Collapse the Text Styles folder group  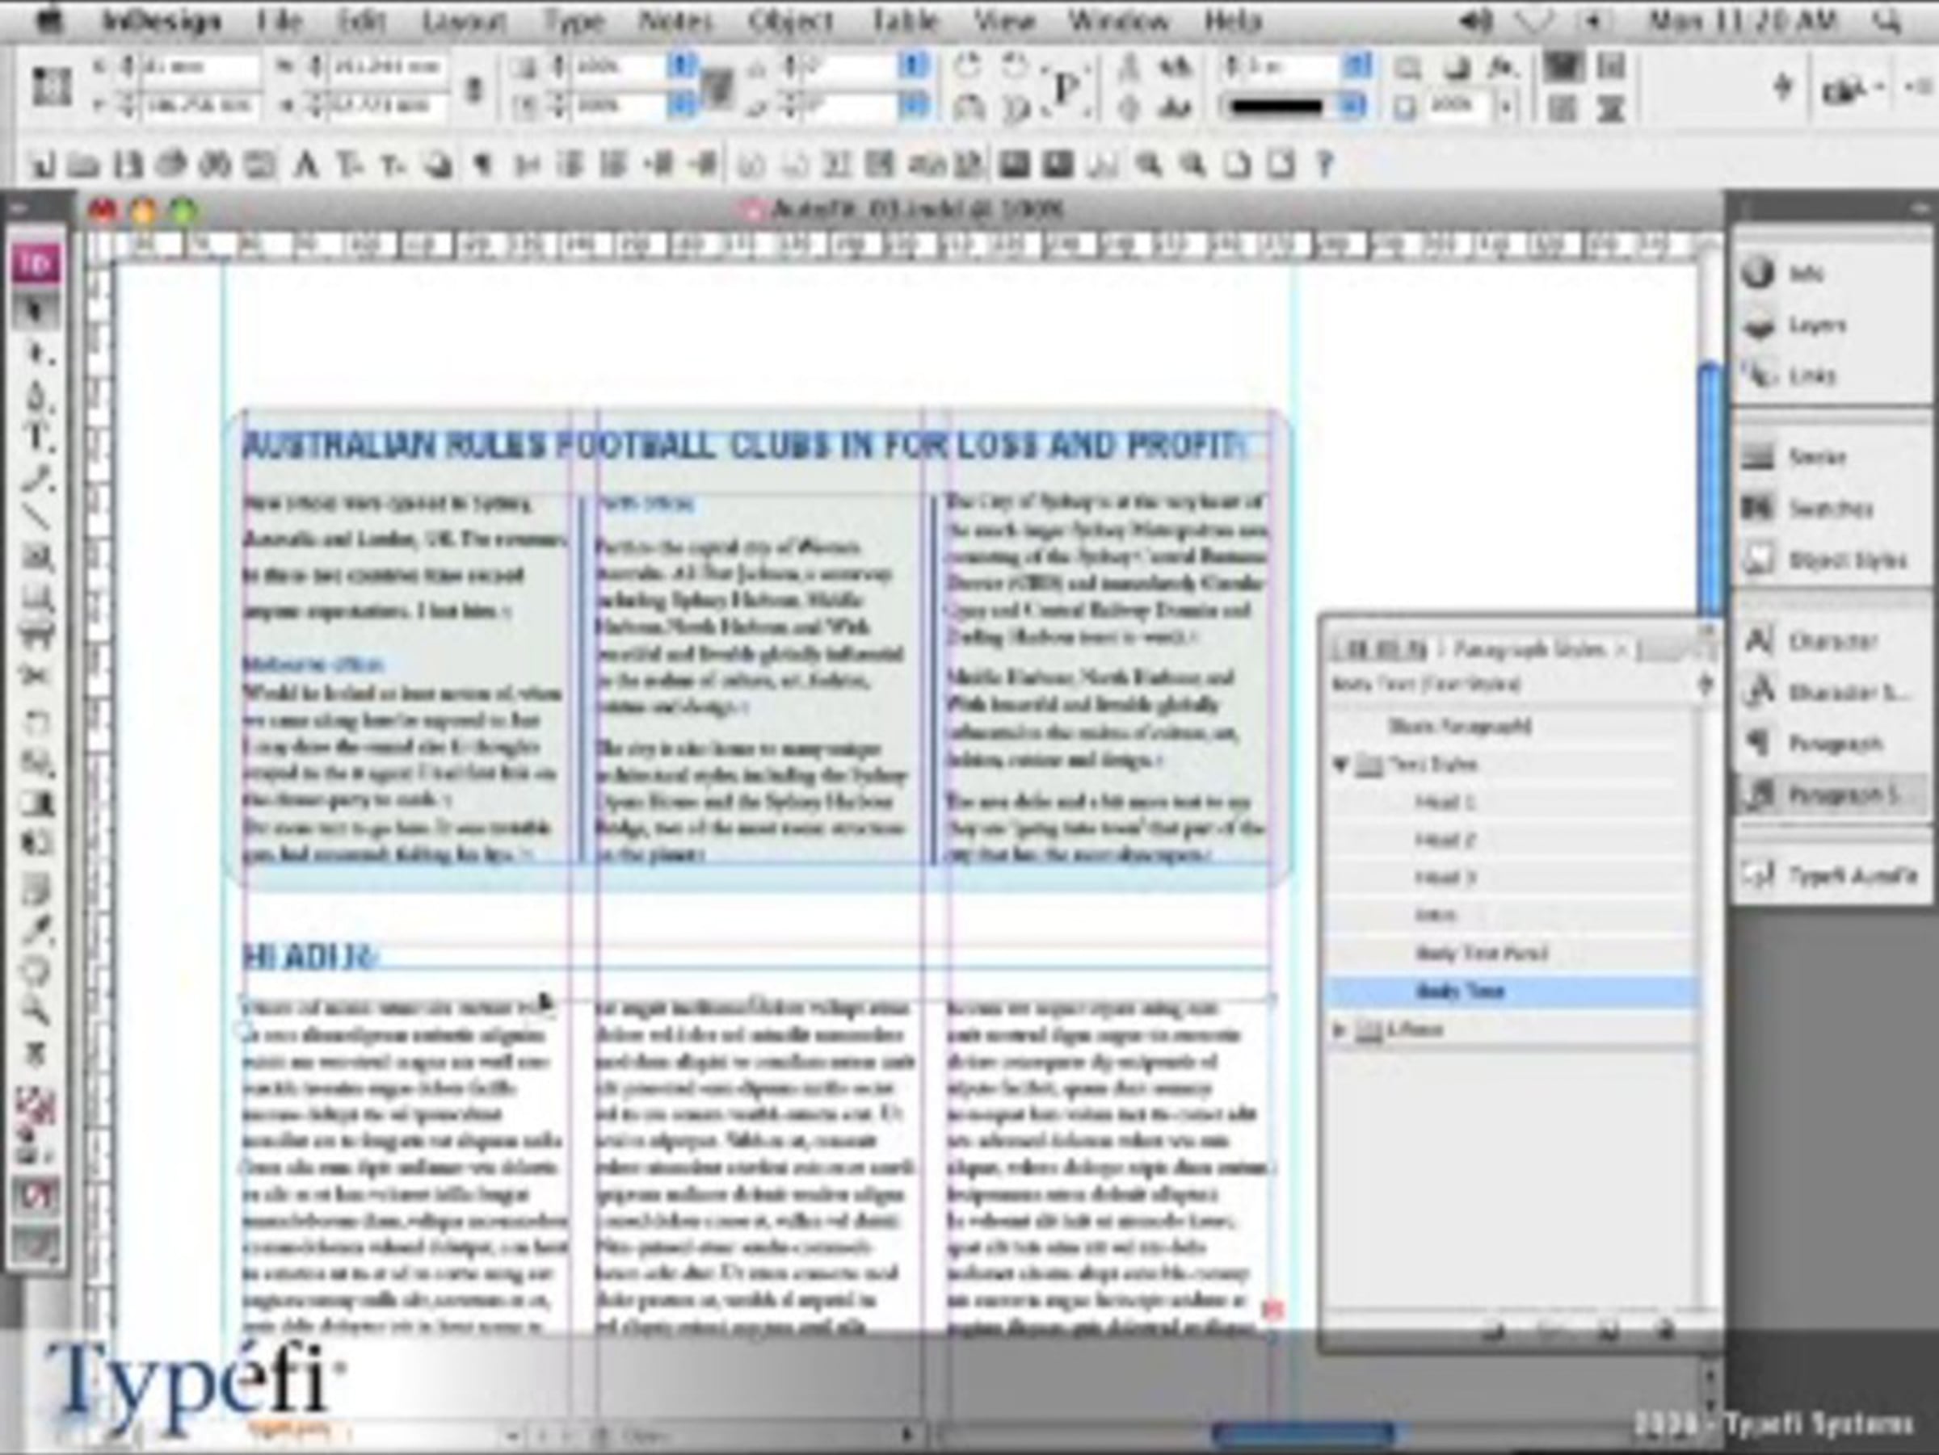1340,765
